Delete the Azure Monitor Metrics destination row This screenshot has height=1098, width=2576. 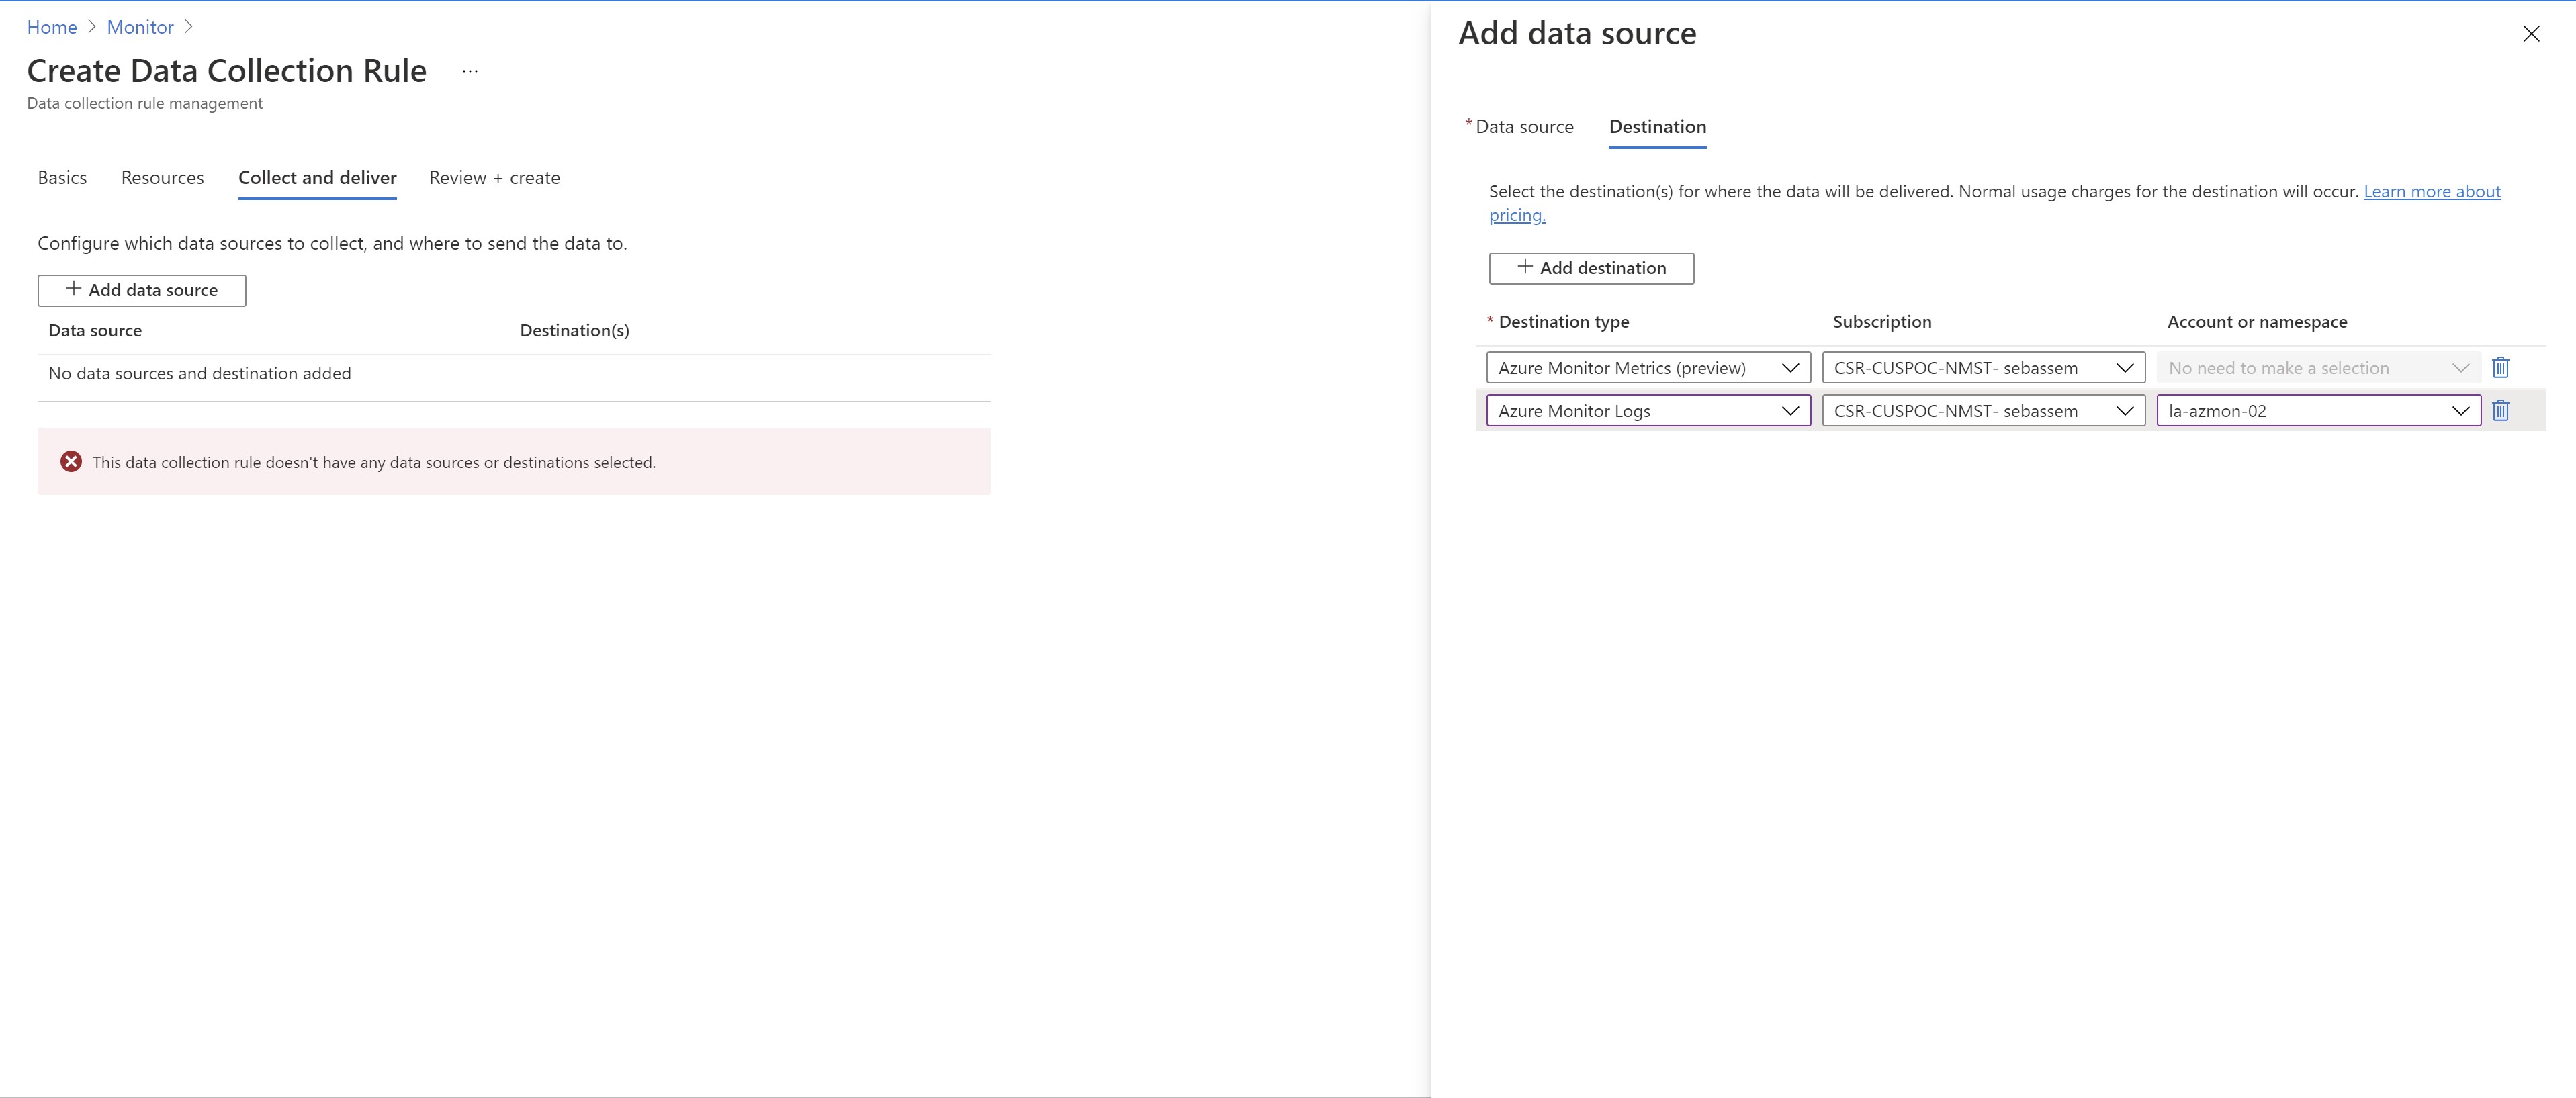tap(2500, 368)
